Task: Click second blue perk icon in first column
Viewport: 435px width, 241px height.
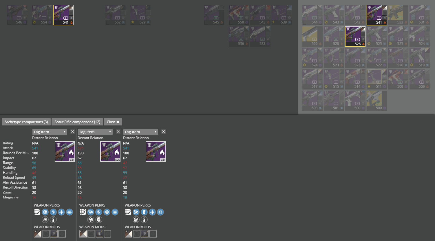Action: pyautogui.click(x=53, y=212)
